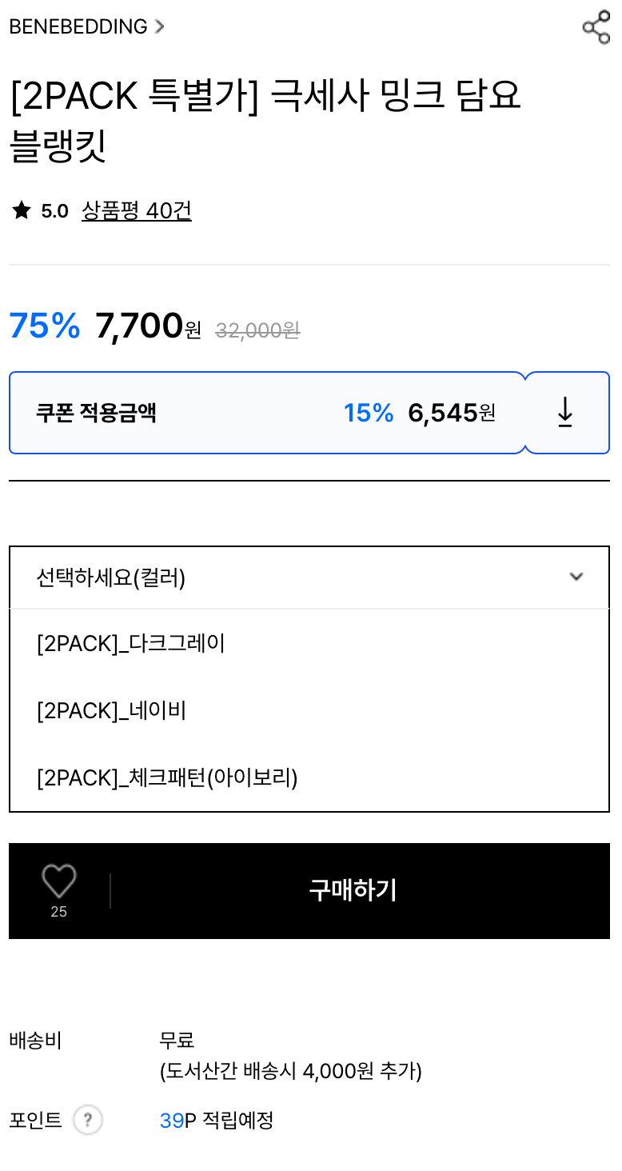Download the 15% coupon via arrow icon
622x1171 pixels.
(x=565, y=413)
